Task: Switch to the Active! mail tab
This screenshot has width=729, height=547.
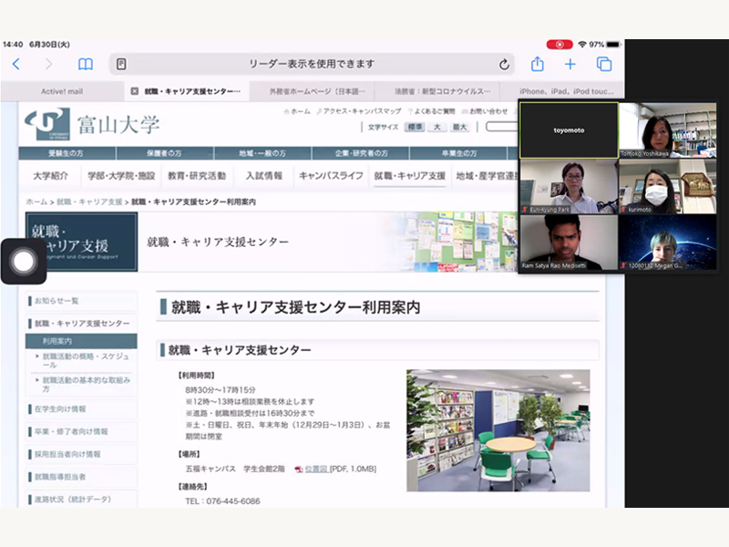Action: (x=62, y=91)
